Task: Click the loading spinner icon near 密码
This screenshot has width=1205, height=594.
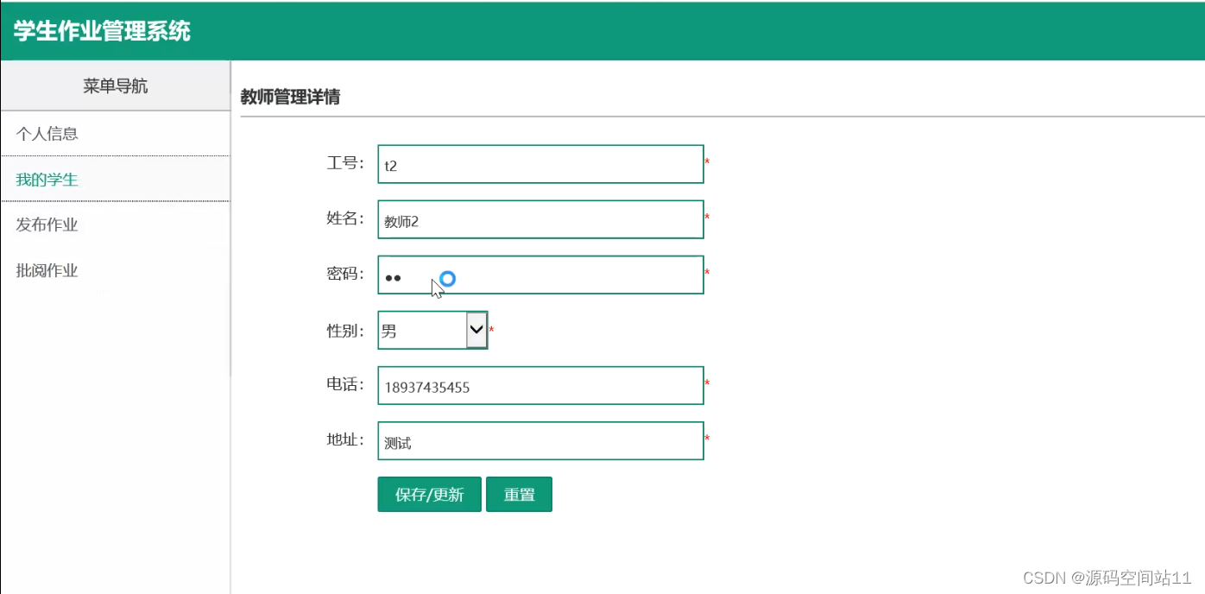Action: (447, 277)
